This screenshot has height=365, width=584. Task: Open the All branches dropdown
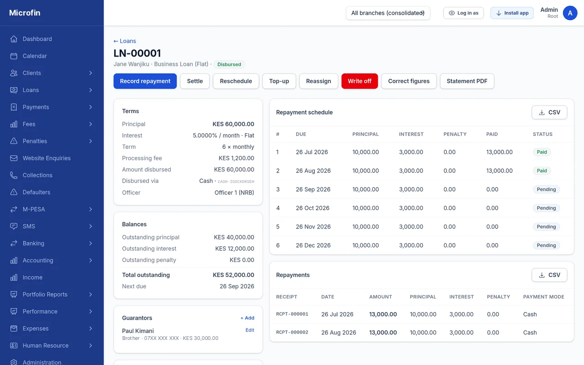pyautogui.click(x=388, y=13)
